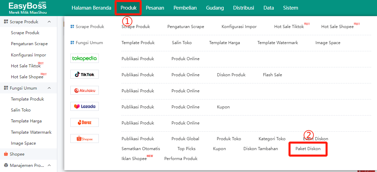Click the Shopee bag icon in sidebar

pos(6,154)
